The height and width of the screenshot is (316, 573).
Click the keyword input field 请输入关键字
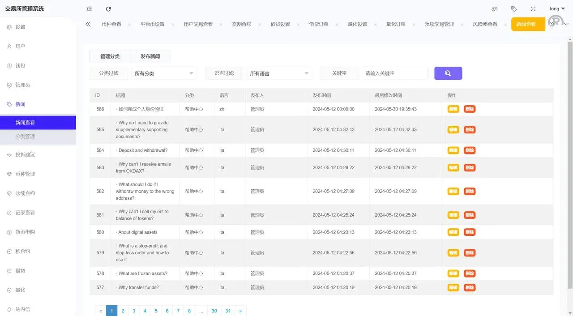tap(394, 73)
